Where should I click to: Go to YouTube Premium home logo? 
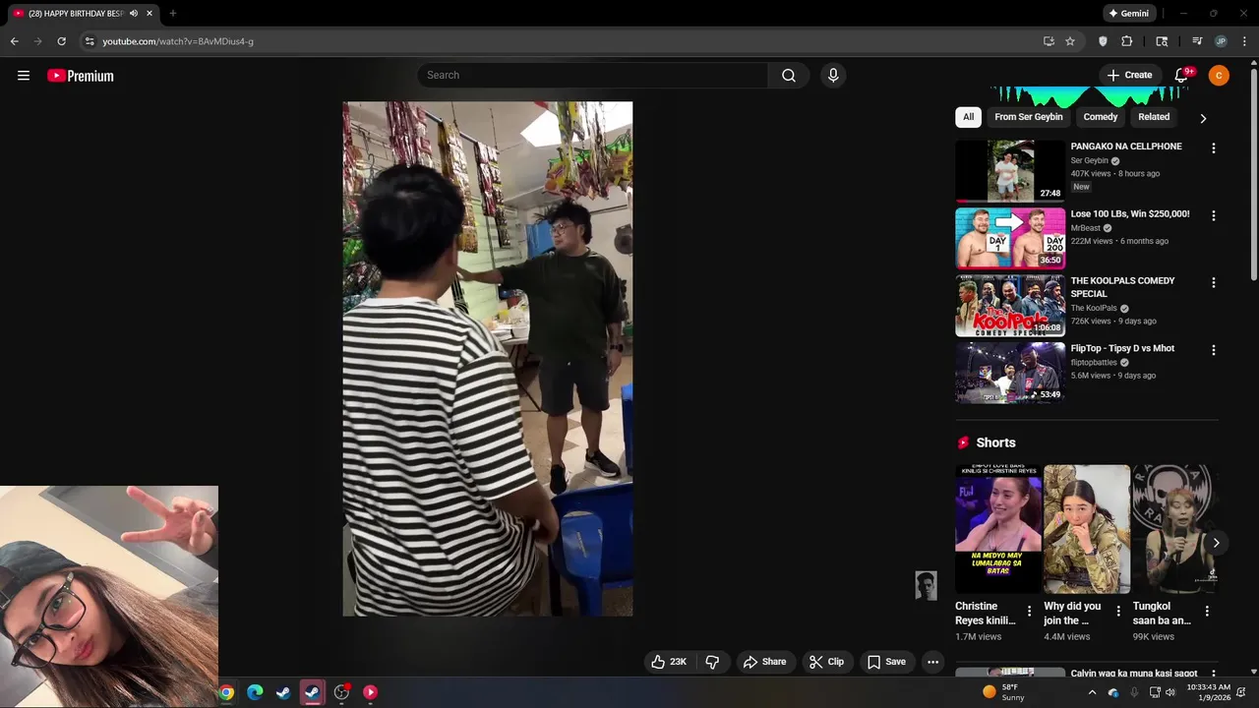click(81, 76)
